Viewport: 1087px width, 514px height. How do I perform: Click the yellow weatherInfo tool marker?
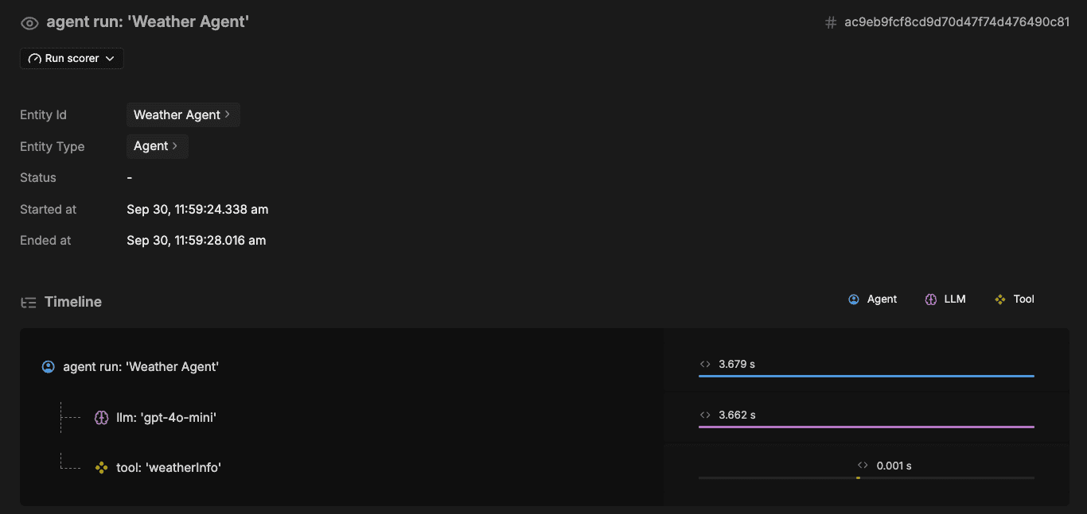tap(858, 477)
